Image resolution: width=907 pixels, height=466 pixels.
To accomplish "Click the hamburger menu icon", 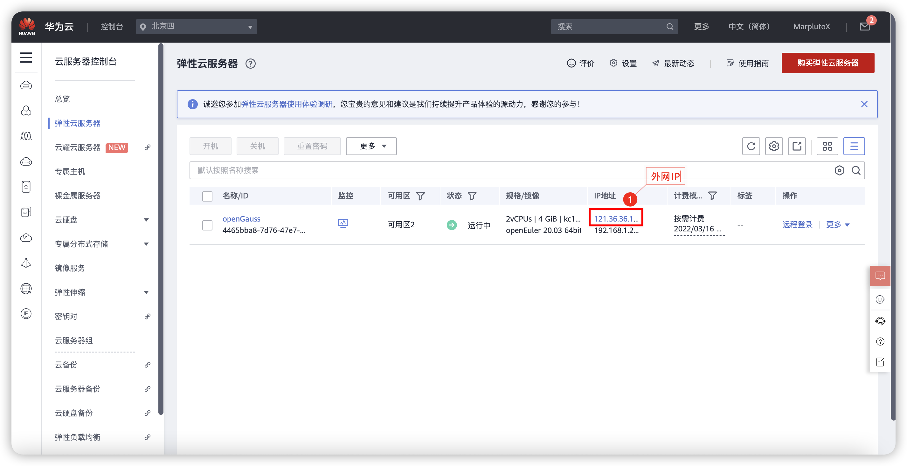I will (26, 57).
